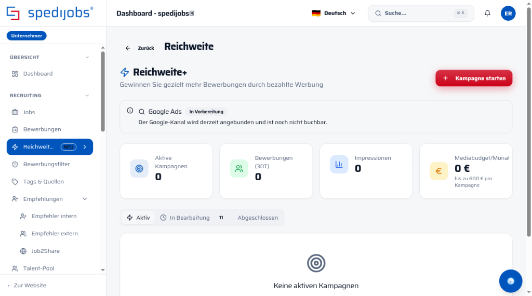
Task: Click the Google Ads info circle icon
Action: [x=130, y=111]
